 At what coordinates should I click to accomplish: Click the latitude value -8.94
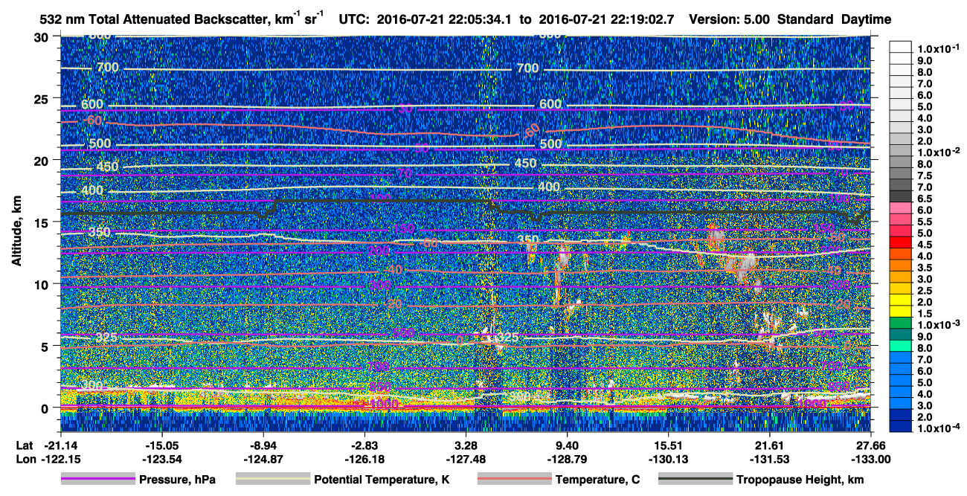click(263, 445)
